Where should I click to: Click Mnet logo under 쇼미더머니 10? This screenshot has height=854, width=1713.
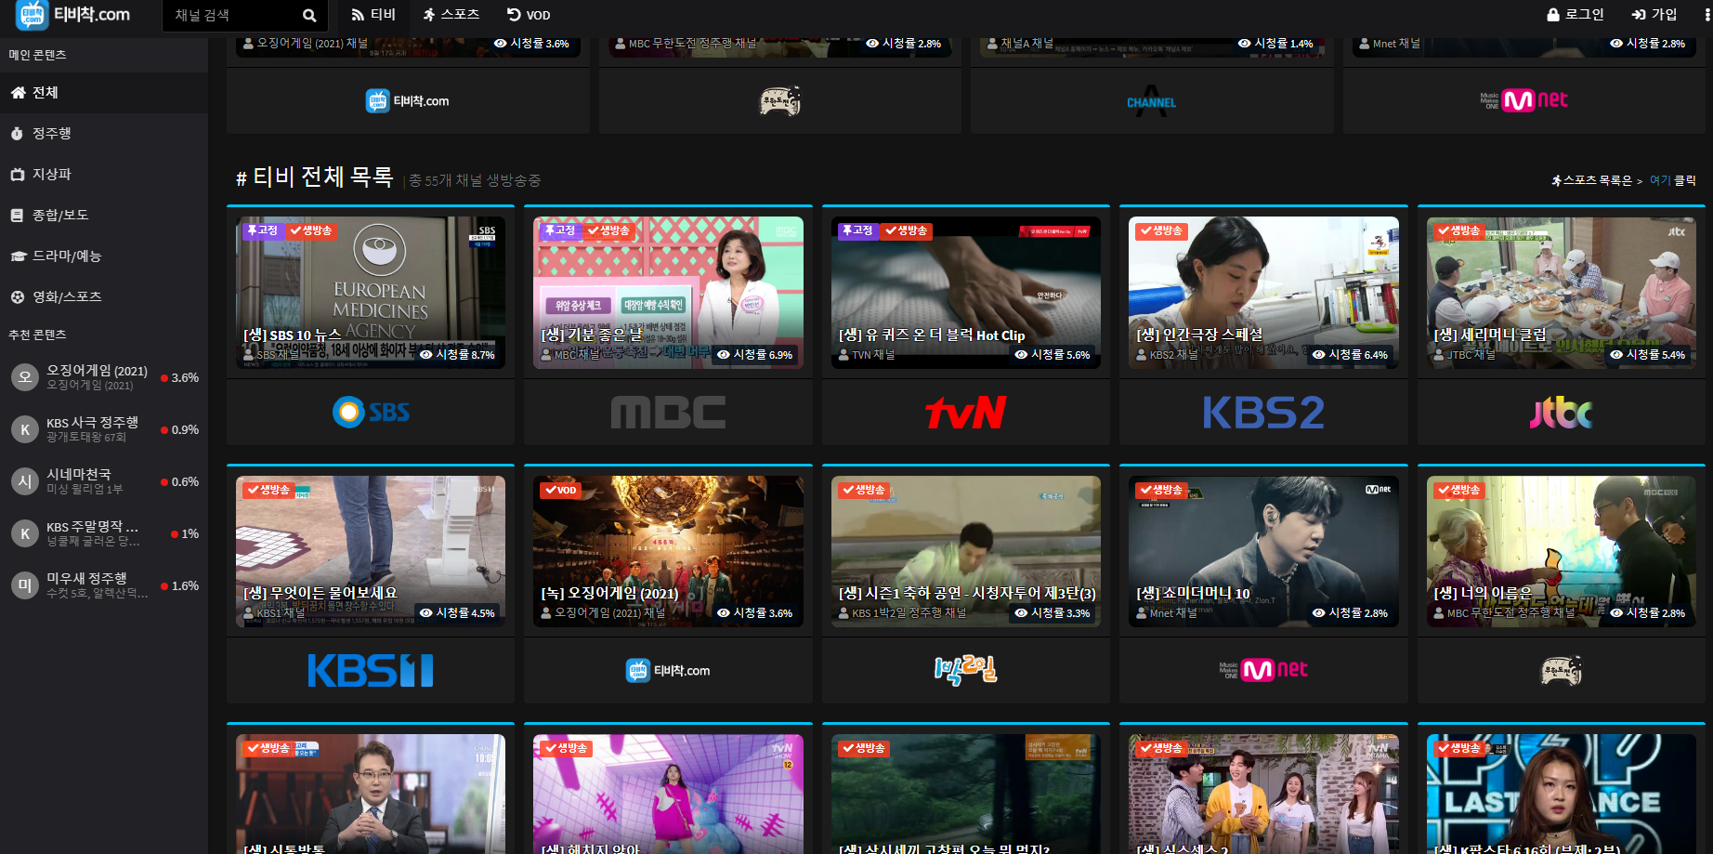1263,670
